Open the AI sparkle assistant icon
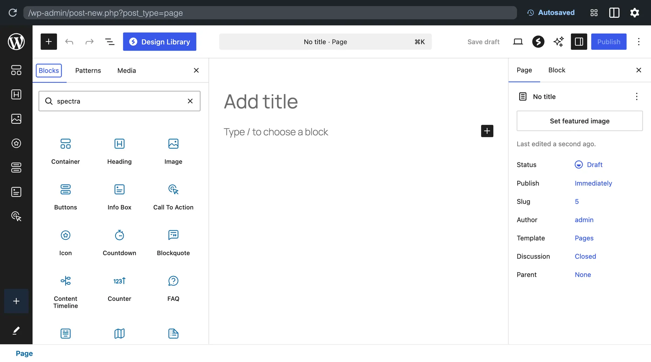 (559, 42)
